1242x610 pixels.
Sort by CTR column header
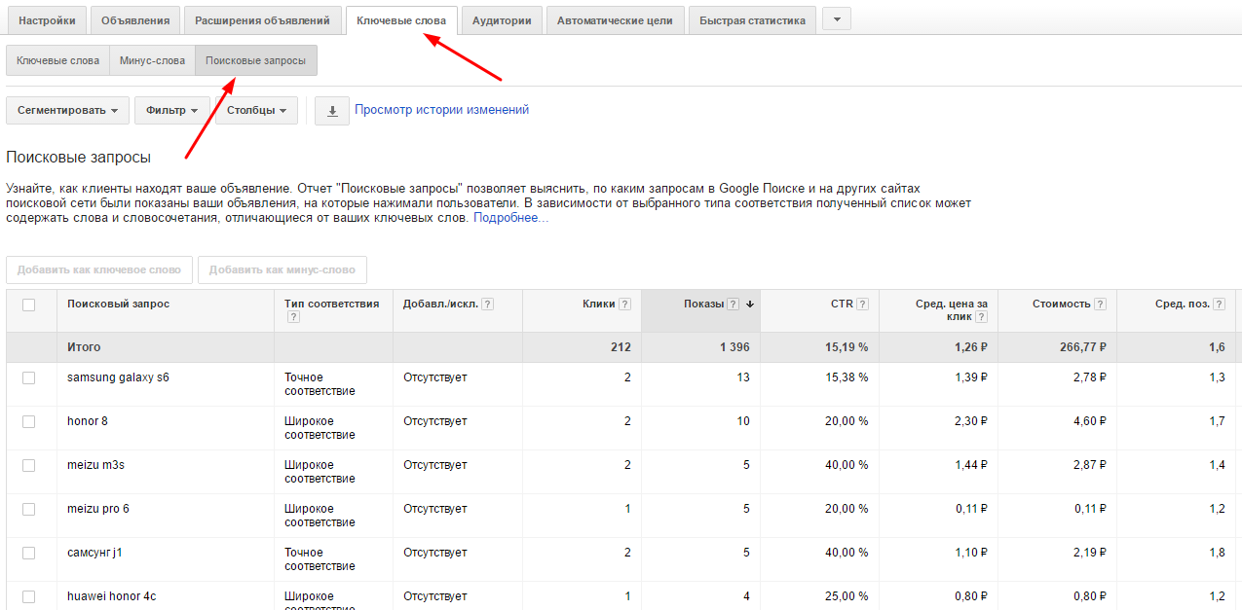coord(842,304)
